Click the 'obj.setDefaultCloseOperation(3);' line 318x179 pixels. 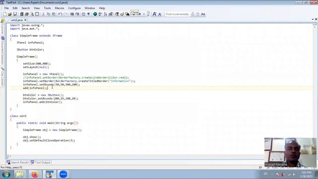click(49, 140)
